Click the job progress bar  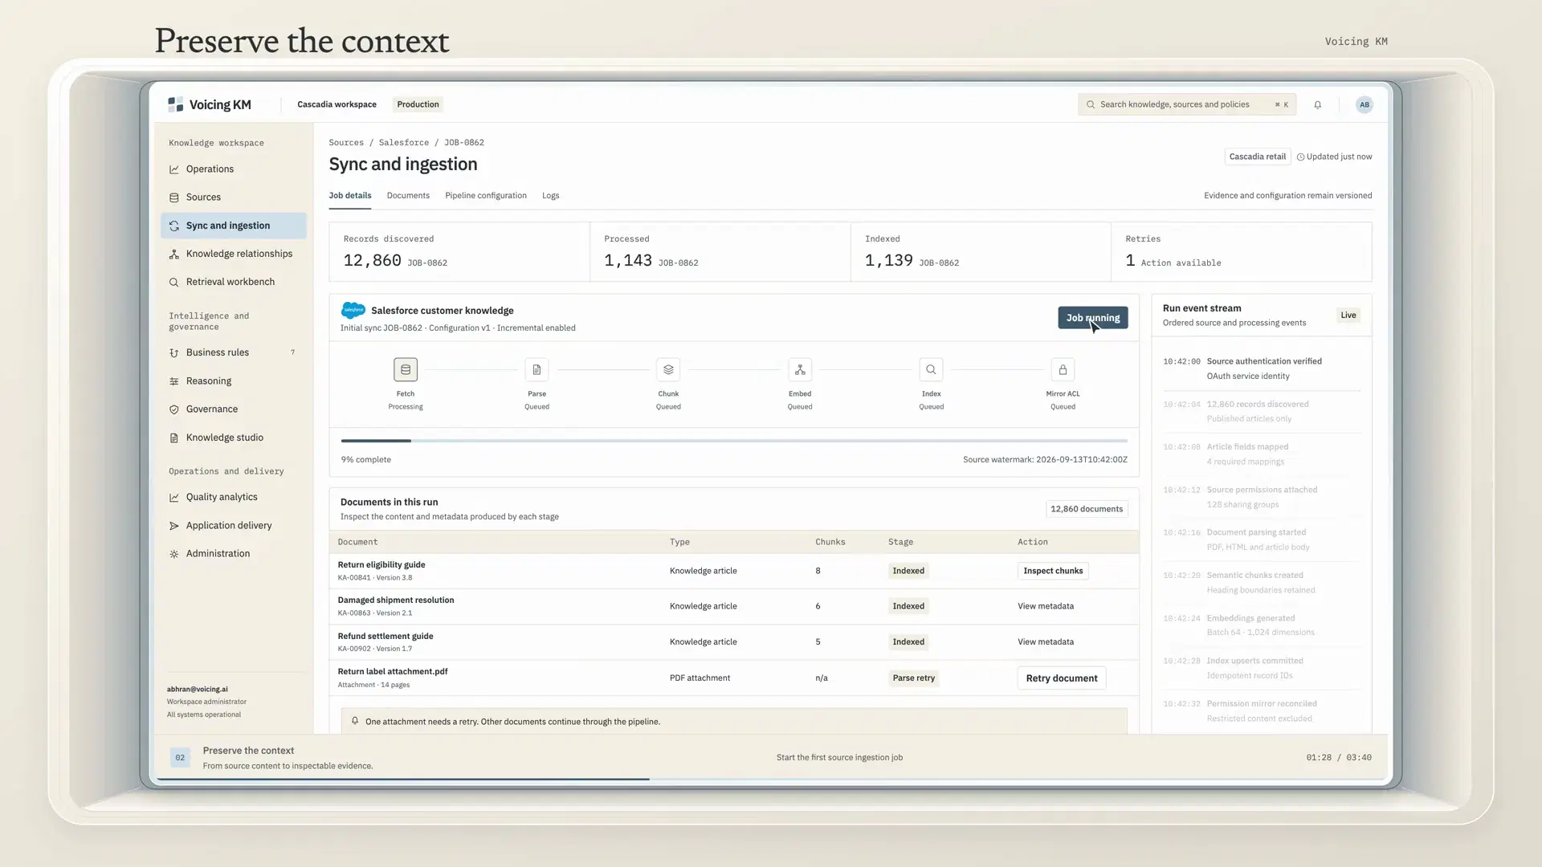click(734, 441)
